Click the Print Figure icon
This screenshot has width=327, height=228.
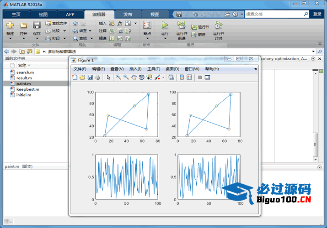[97, 78]
